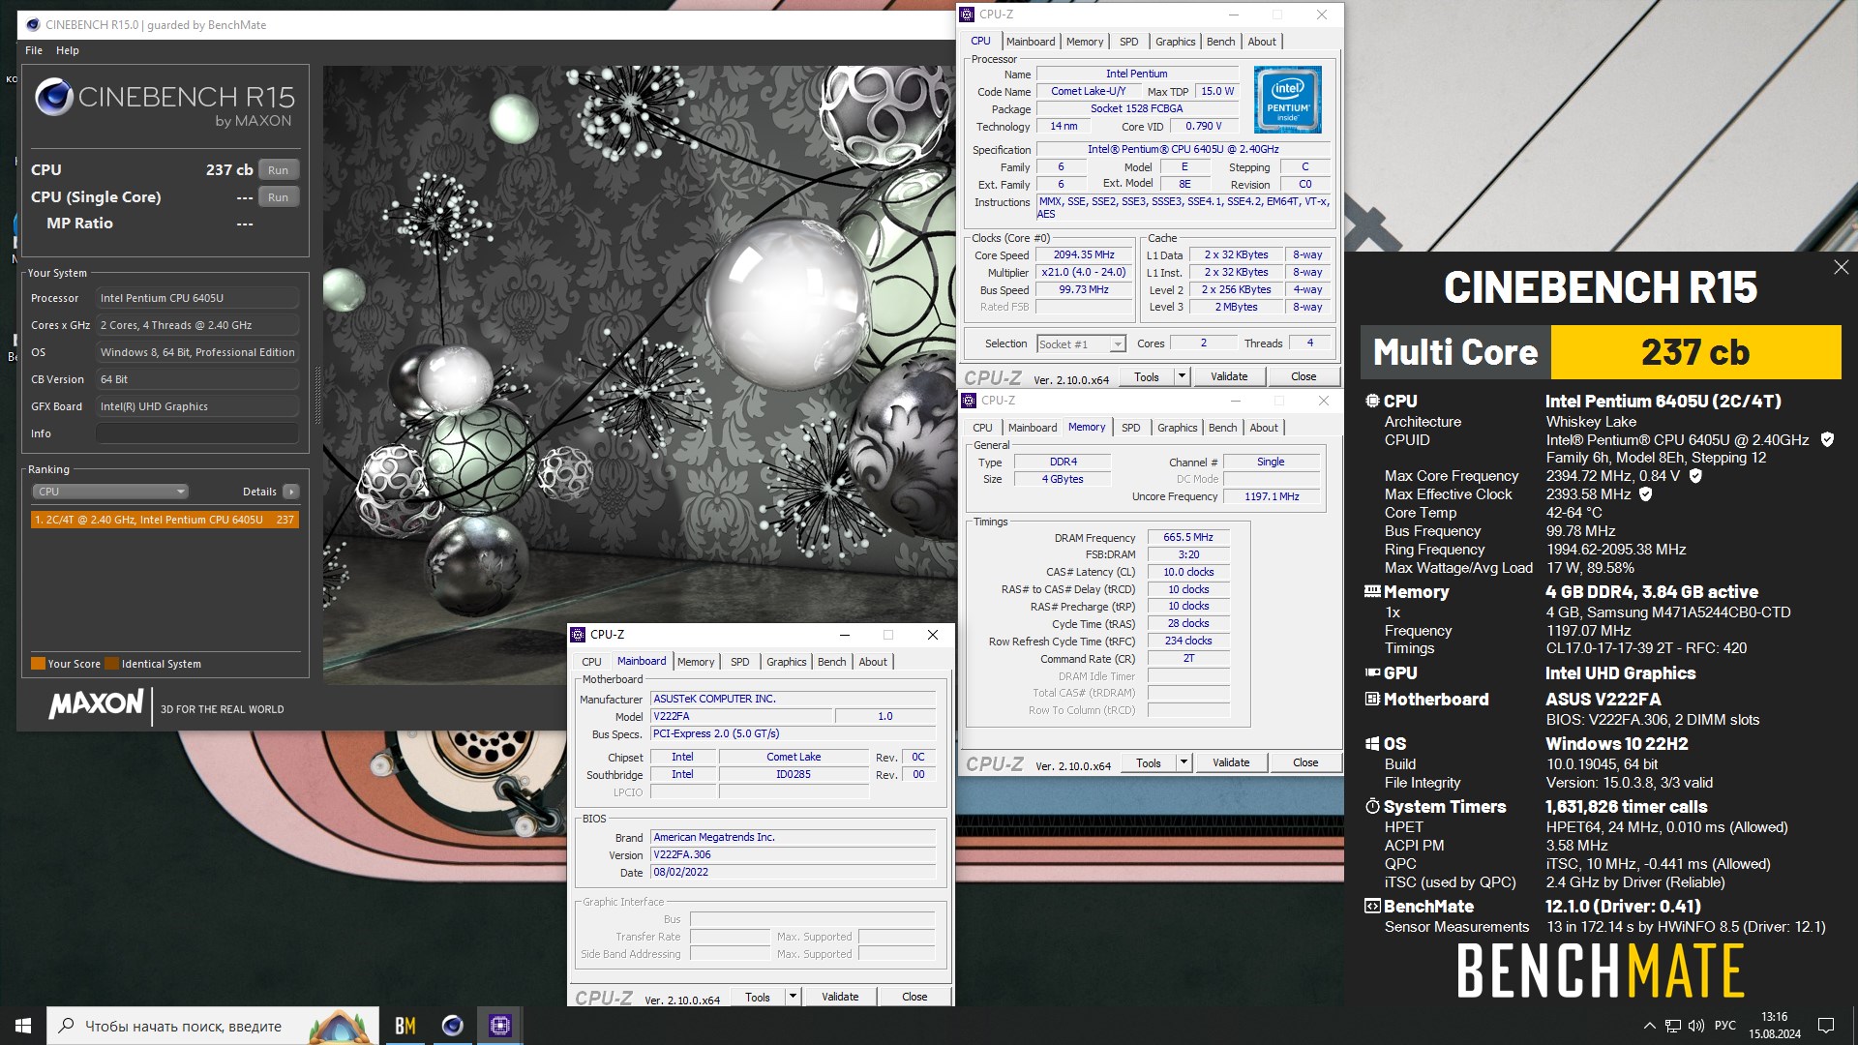The width and height of the screenshot is (1858, 1045).
Task: Click Validate in CPU-Z Mainboard window
Action: tap(840, 997)
